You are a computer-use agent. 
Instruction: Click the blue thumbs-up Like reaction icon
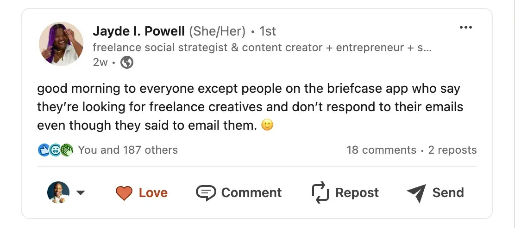pyautogui.click(x=44, y=150)
